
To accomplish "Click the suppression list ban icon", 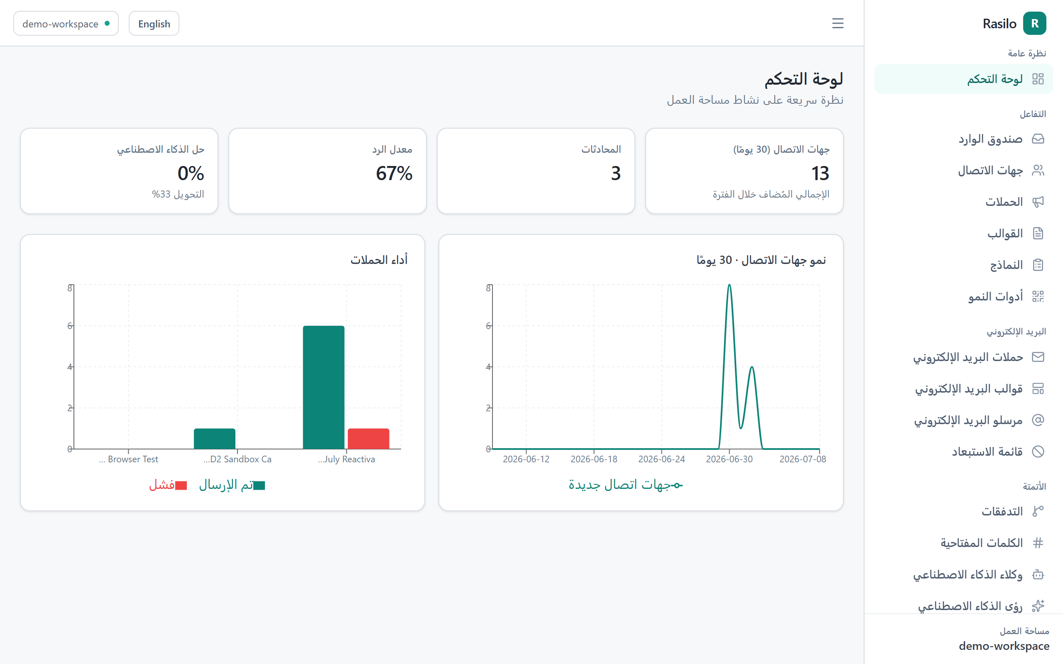I will [x=1038, y=452].
